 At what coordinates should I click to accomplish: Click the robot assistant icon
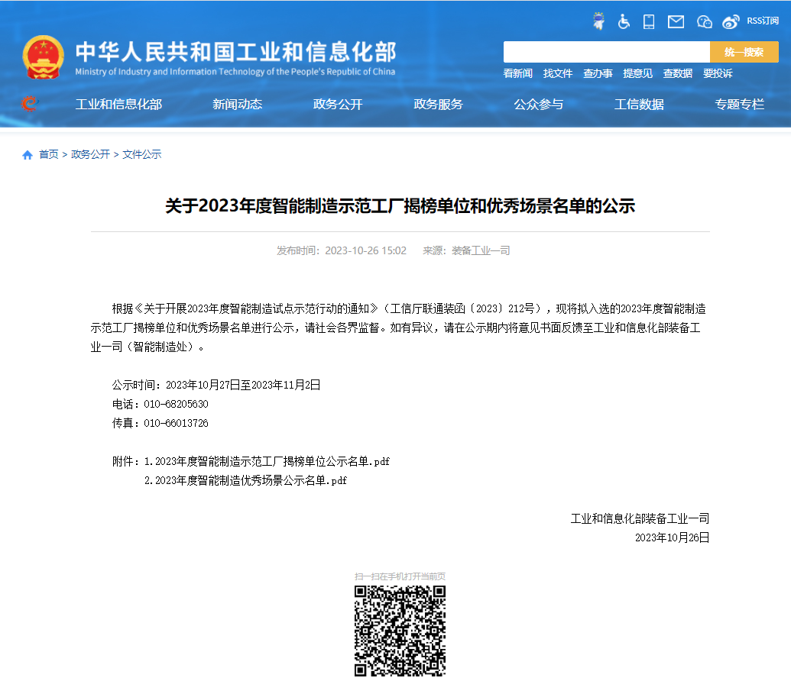(598, 21)
